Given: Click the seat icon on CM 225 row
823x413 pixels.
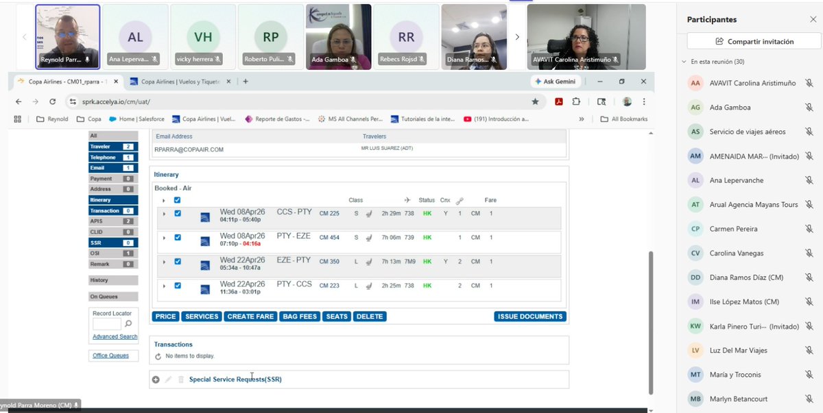Looking at the screenshot, I should point(368,214).
